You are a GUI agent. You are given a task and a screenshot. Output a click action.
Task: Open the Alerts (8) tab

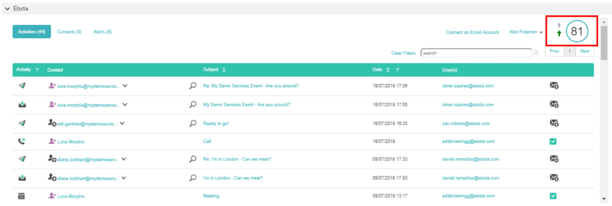pyautogui.click(x=102, y=32)
